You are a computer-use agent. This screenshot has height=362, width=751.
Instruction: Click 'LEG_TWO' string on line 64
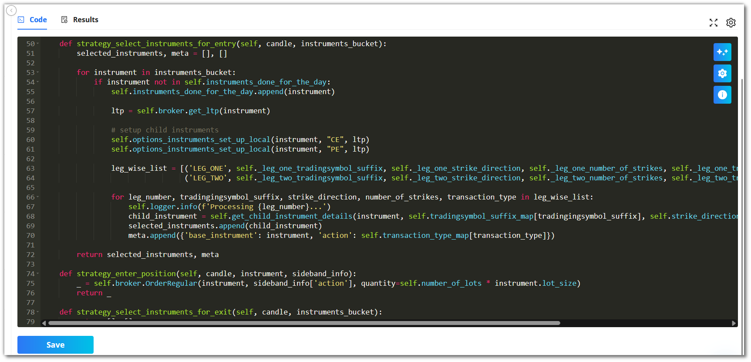point(208,178)
